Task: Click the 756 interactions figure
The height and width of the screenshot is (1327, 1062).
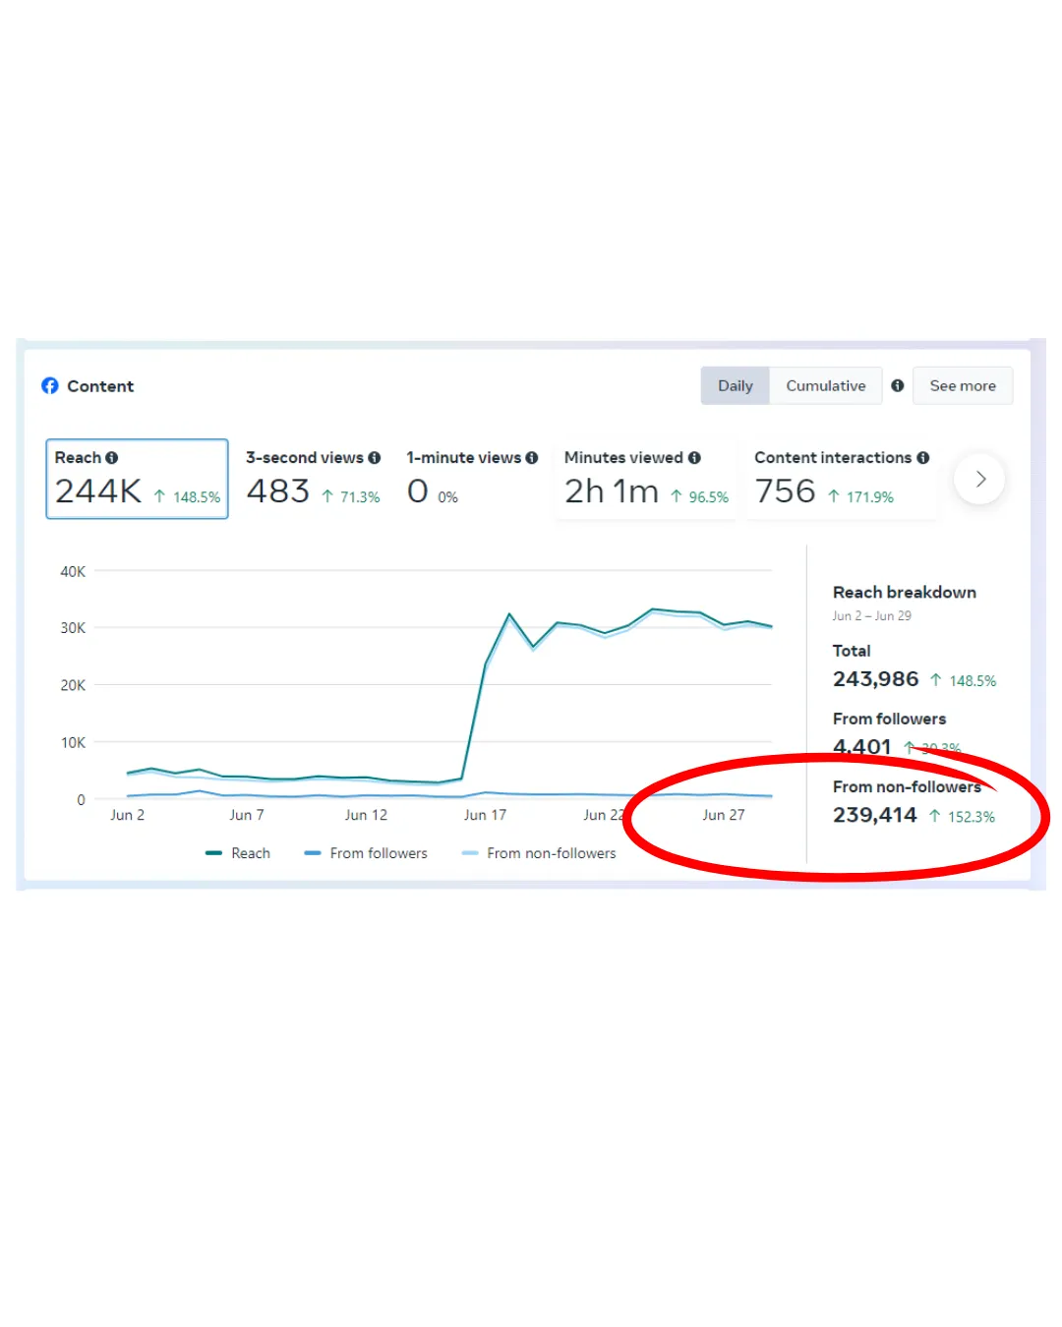Action: coord(786,490)
